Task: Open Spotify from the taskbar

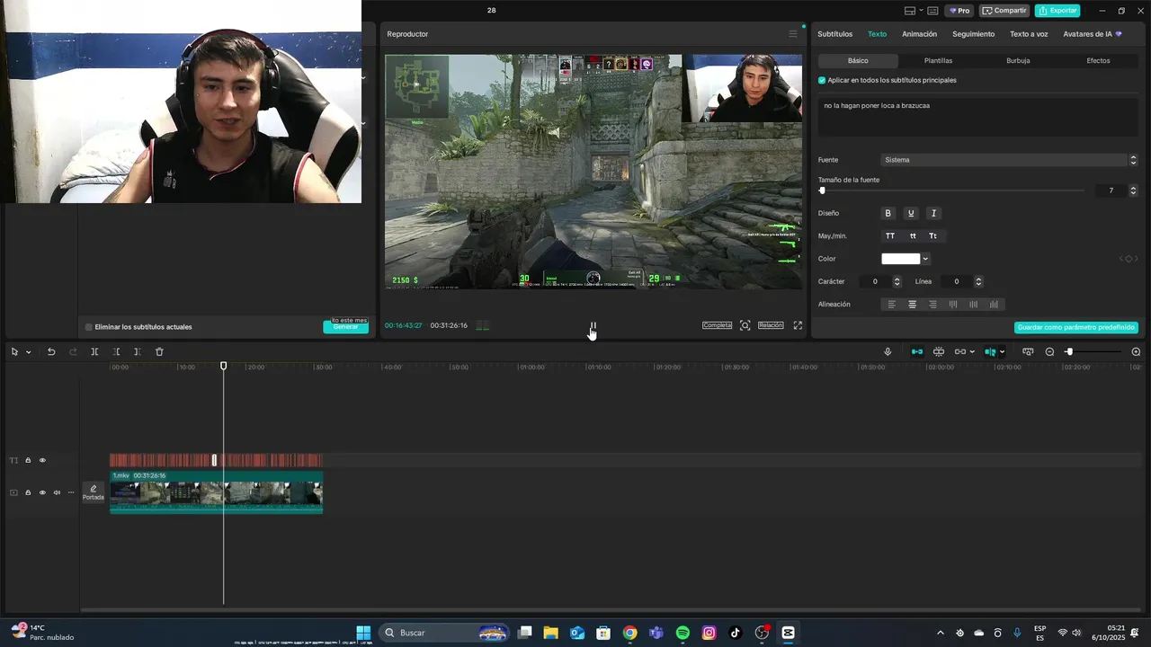Action: tap(683, 633)
